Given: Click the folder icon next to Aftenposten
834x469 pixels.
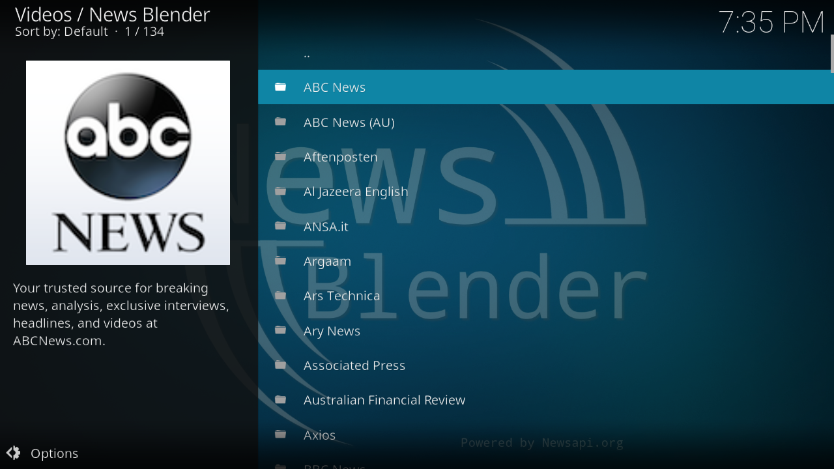Looking at the screenshot, I should coord(281,156).
